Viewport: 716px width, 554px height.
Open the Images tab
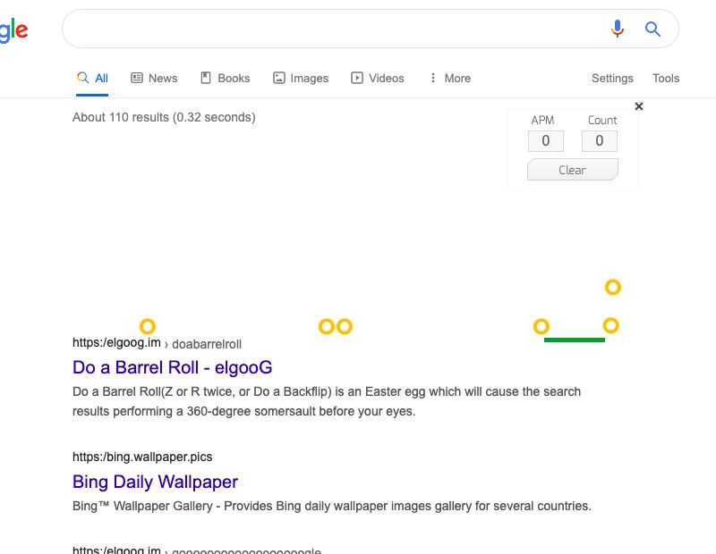[x=301, y=79]
